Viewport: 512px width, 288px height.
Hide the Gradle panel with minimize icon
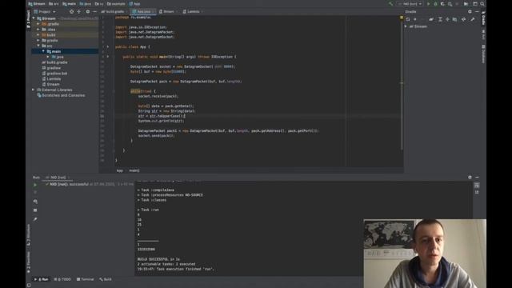coord(477,11)
